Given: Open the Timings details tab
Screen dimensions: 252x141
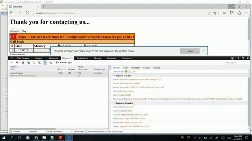Looking at the screenshot, I should [x=156, y=68].
